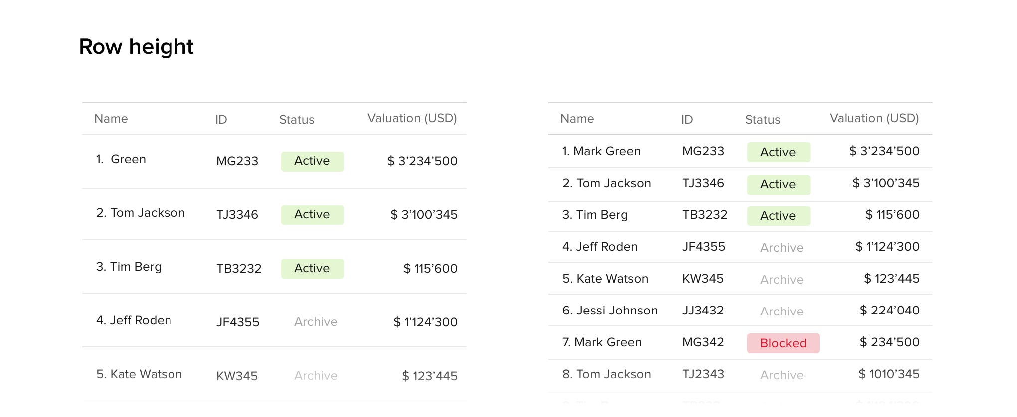Click $ 115'600 valuation in left table

click(430, 269)
